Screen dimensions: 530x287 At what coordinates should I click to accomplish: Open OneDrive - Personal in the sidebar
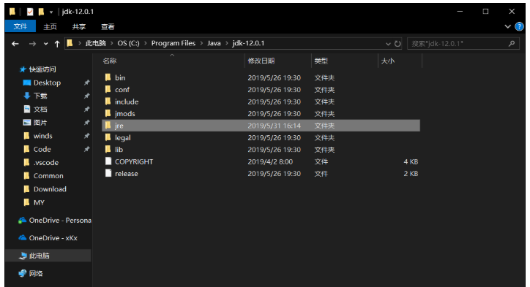pyautogui.click(x=60, y=221)
